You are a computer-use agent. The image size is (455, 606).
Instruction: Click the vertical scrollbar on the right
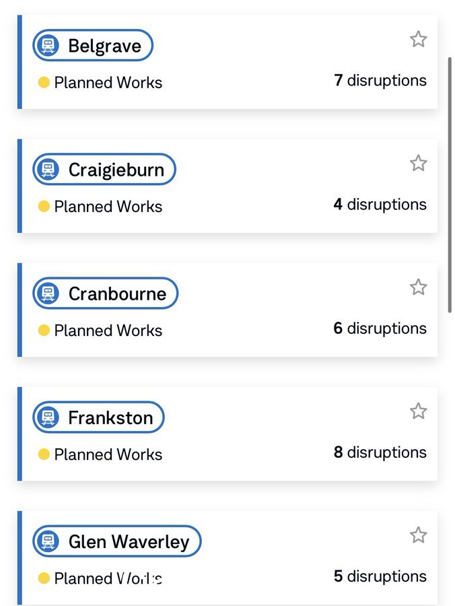coord(450,184)
